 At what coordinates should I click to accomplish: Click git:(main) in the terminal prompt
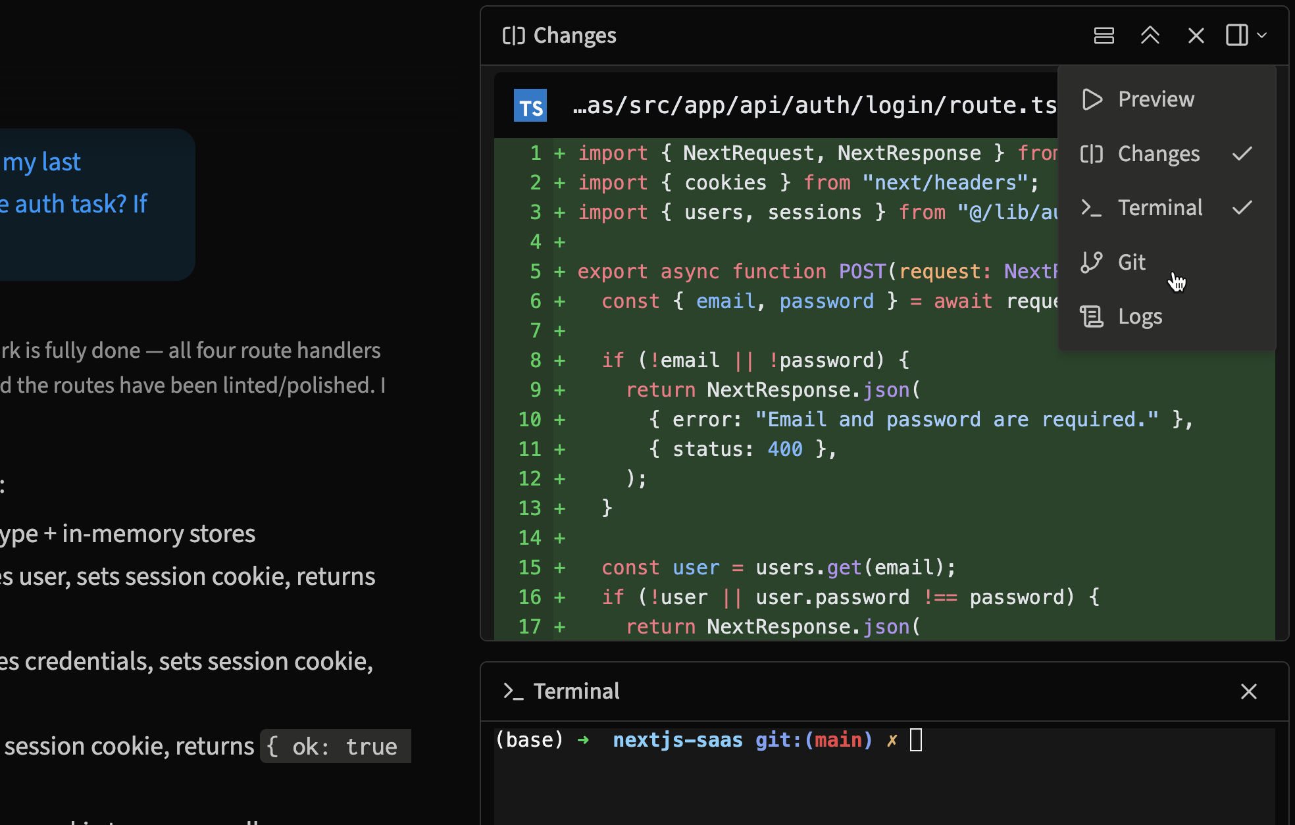(x=814, y=740)
